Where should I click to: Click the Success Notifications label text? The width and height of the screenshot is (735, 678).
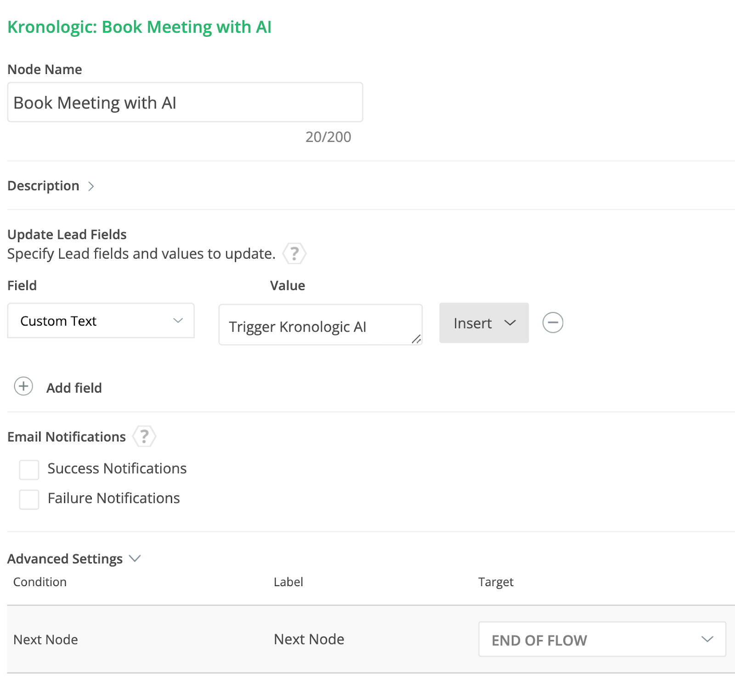(117, 469)
